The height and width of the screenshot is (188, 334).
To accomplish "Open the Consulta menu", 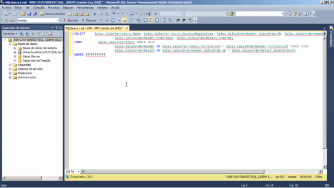I will [x=39, y=7].
